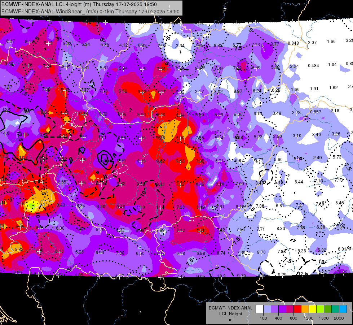Screen dimensions: 353x325
Task: Pick the lime-green legend swatch
Action: 320,309
